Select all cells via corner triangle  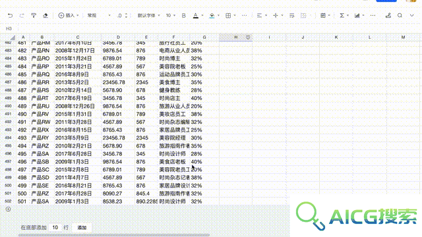pyautogui.click(x=13, y=38)
